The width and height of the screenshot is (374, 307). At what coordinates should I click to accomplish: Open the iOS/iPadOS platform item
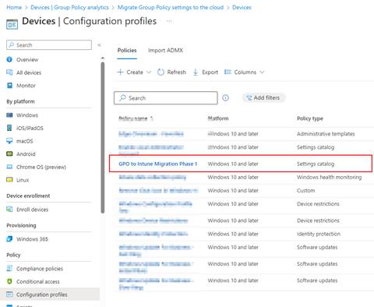(25, 128)
